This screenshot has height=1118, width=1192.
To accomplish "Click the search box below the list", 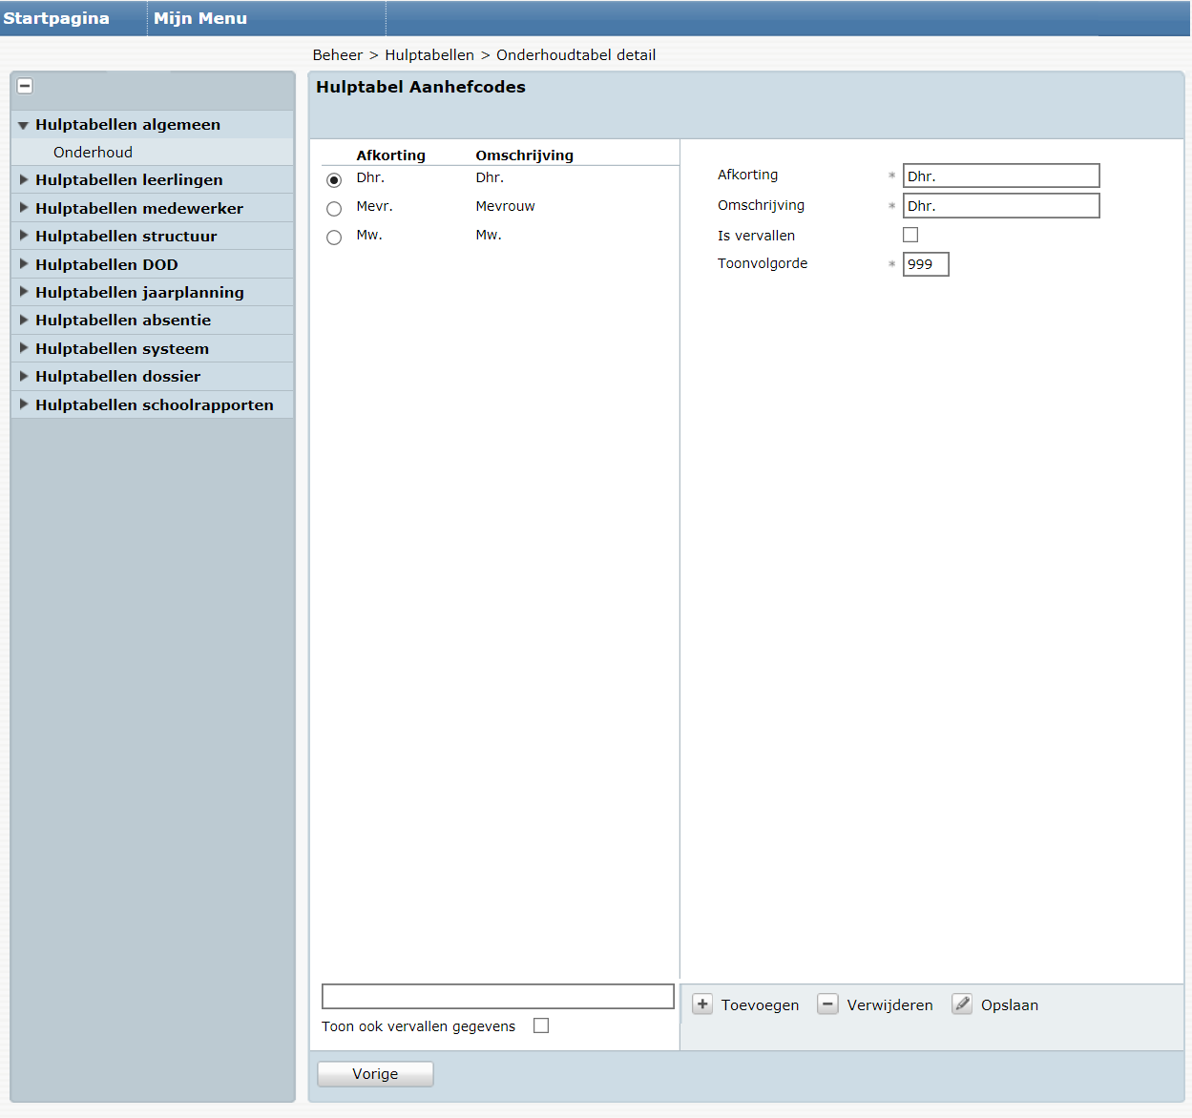I will (x=498, y=996).
